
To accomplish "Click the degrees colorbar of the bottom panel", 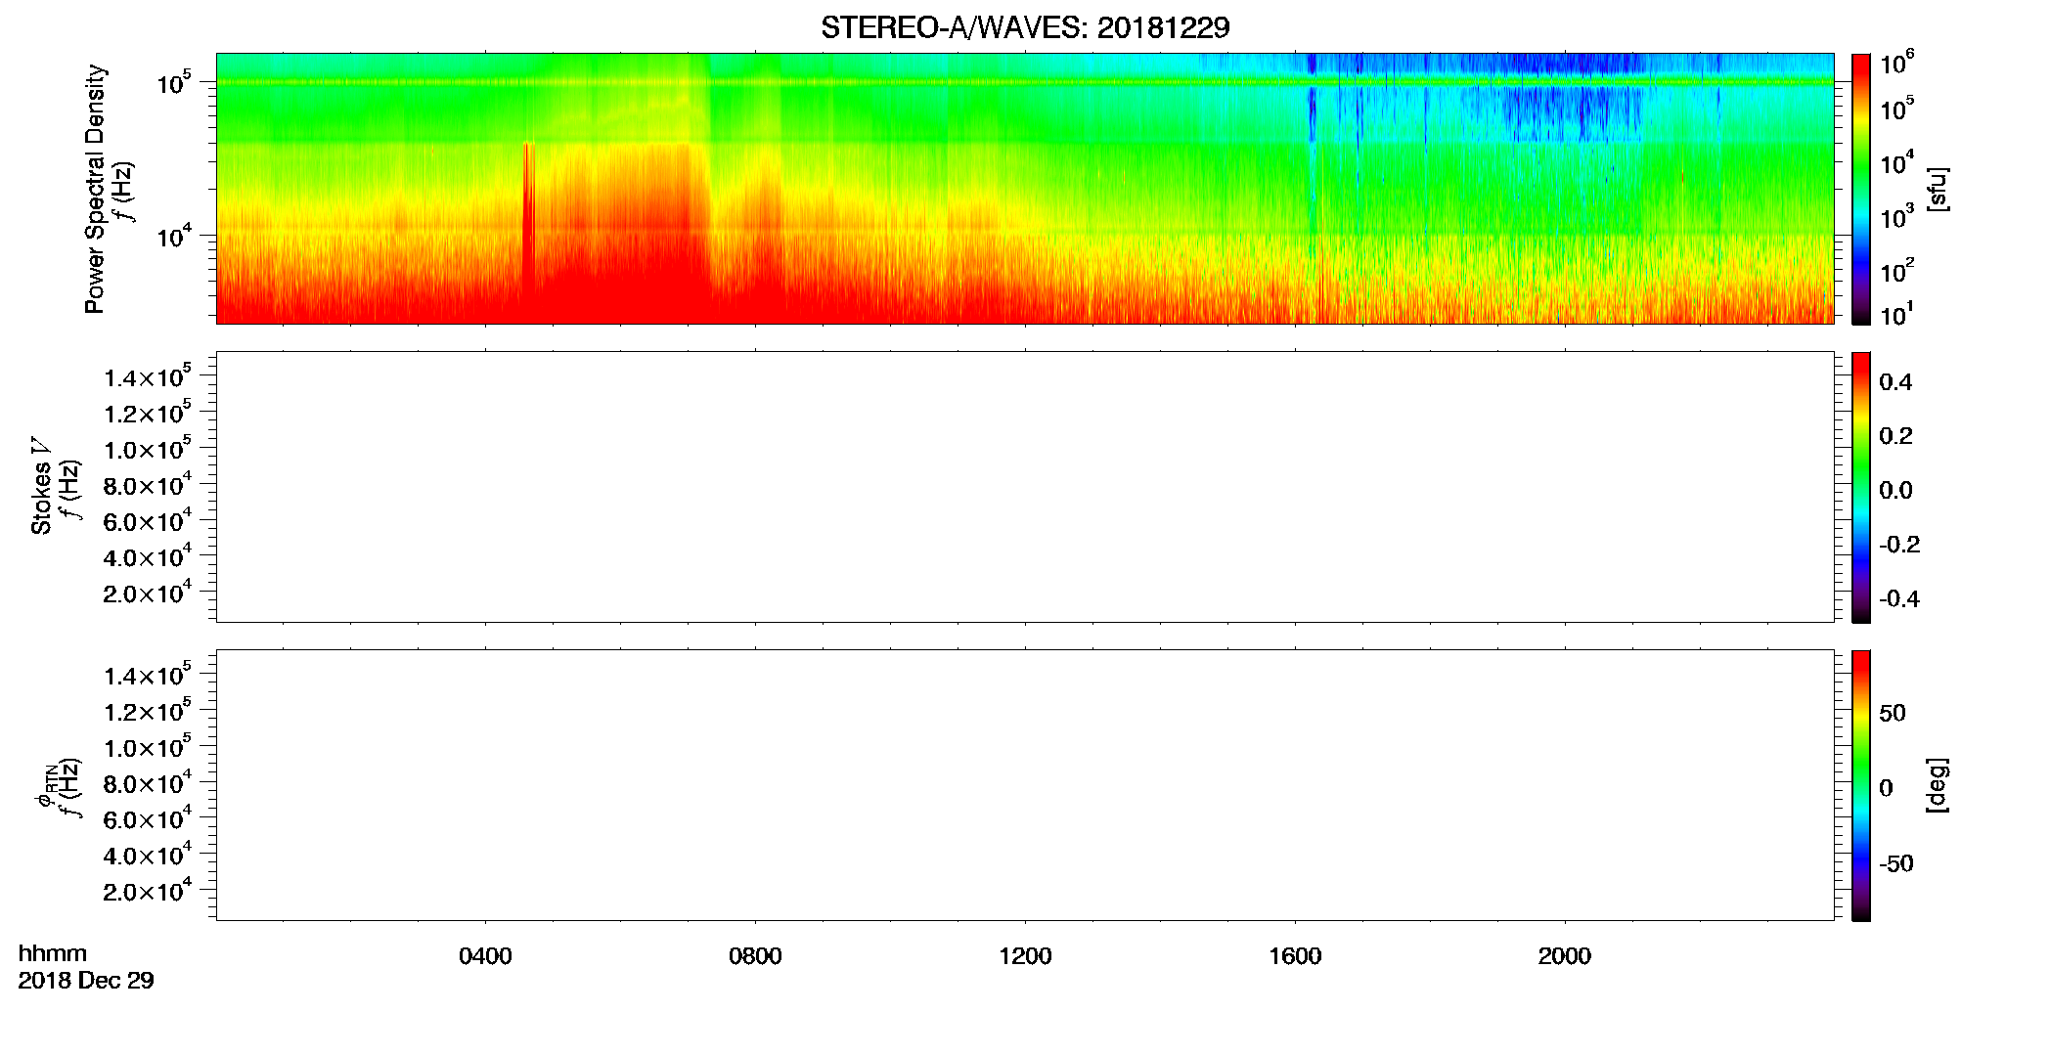I will [1861, 785].
